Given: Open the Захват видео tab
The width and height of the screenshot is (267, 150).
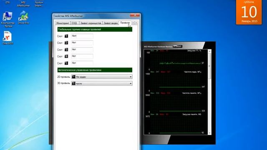Looking at the screenshot, I should 111,23.
